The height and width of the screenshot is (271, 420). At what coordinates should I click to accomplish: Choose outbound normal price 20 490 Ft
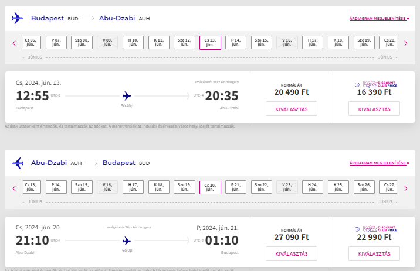(x=292, y=108)
